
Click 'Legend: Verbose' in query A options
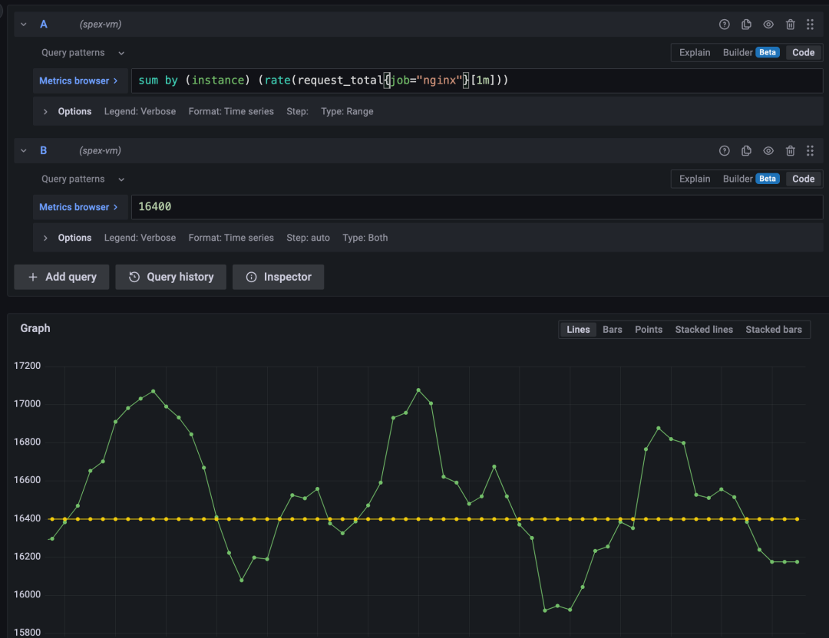click(140, 111)
